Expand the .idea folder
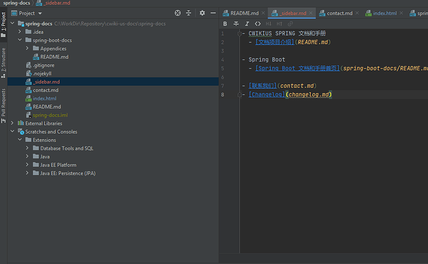The width and height of the screenshot is (428, 264). (20, 32)
